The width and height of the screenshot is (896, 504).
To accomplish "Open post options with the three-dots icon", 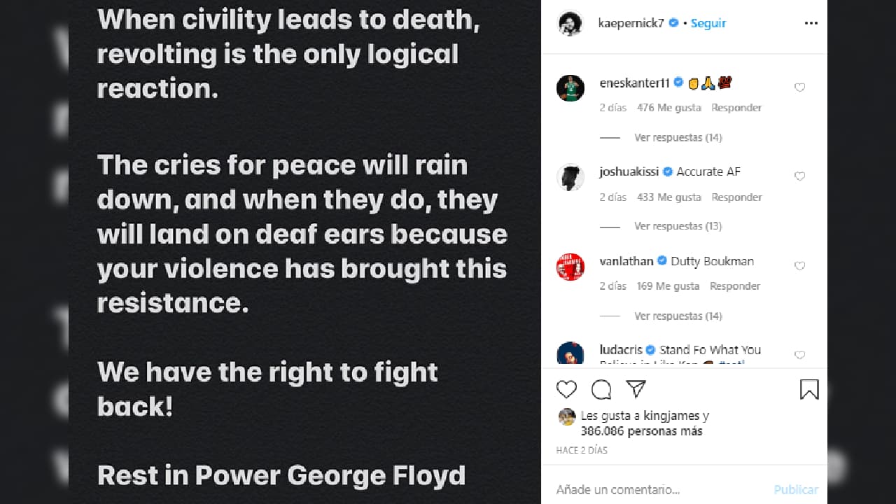I will point(811,23).
